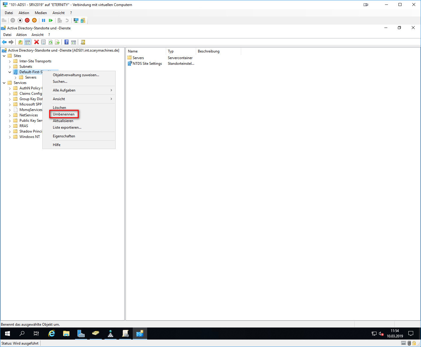421x347 pixels.
Task: Click Löschen in the context menu
Action: click(59, 108)
